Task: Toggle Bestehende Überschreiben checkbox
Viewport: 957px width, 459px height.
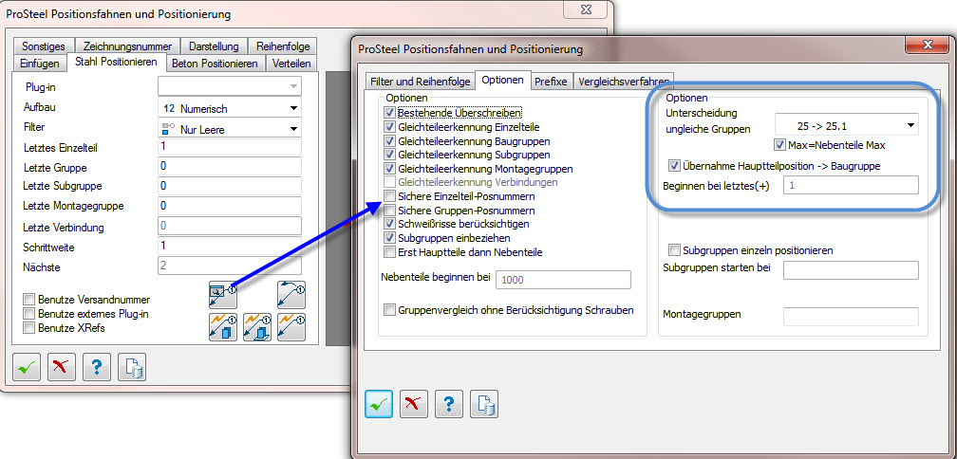Action: tap(389, 113)
